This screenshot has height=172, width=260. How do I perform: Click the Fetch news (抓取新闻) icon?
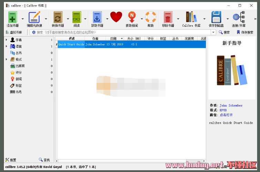point(132,17)
